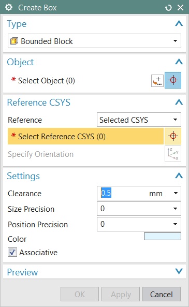Click the Bounded Block cube icon
This screenshot has width=189, height=307.
[x=14, y=41]
